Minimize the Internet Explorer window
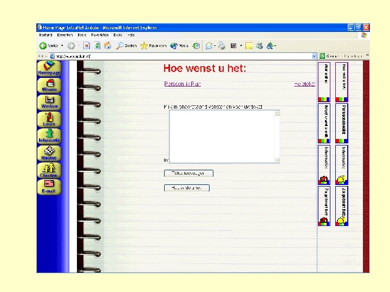Viewport: 390px width, 292px height. pos(350,28)
